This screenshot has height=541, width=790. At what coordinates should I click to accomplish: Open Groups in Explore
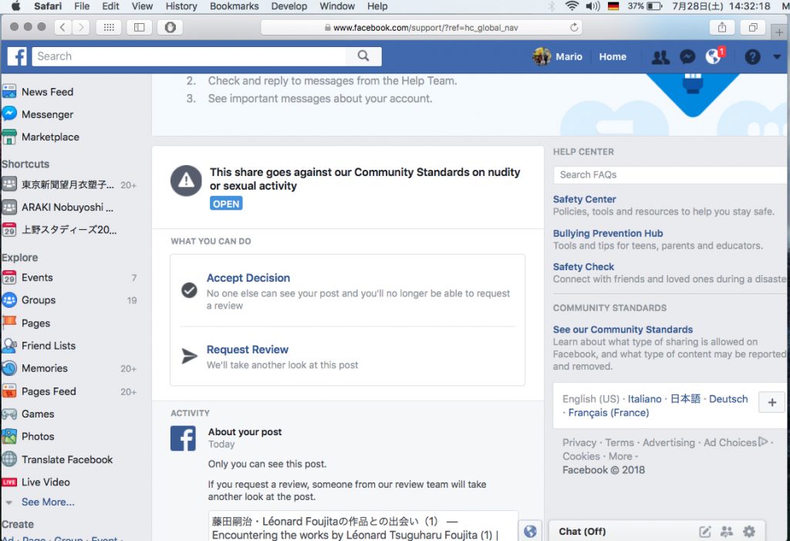[39, 300]
